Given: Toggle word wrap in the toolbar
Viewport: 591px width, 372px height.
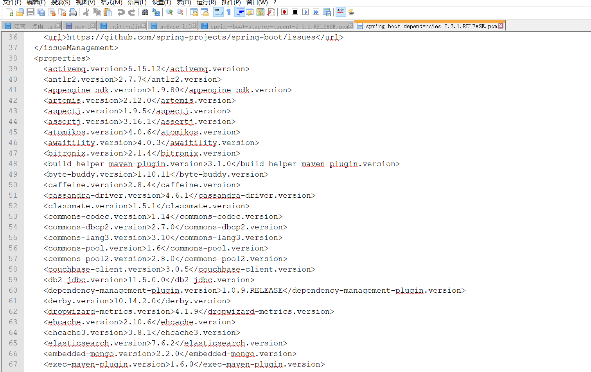Looking at the screenshot, I should 218,12.
